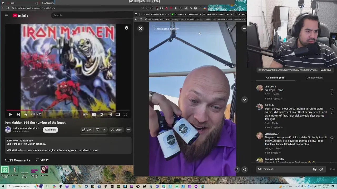
Task: Reply to Bill Rich's comment
Action: pyautogui.click(x=275, y=123)
